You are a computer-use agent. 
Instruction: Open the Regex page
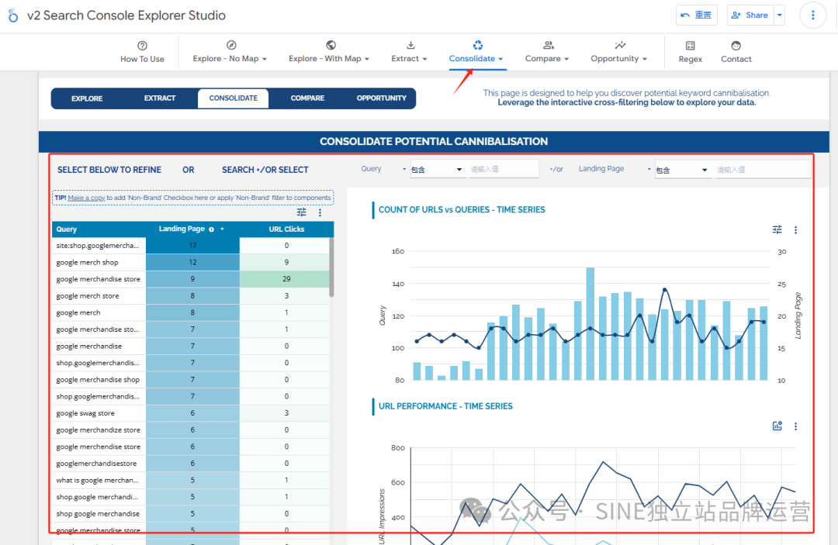click(x=690, y=52)
